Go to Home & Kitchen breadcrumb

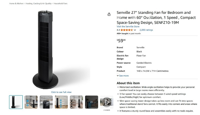tap(16, 3)
